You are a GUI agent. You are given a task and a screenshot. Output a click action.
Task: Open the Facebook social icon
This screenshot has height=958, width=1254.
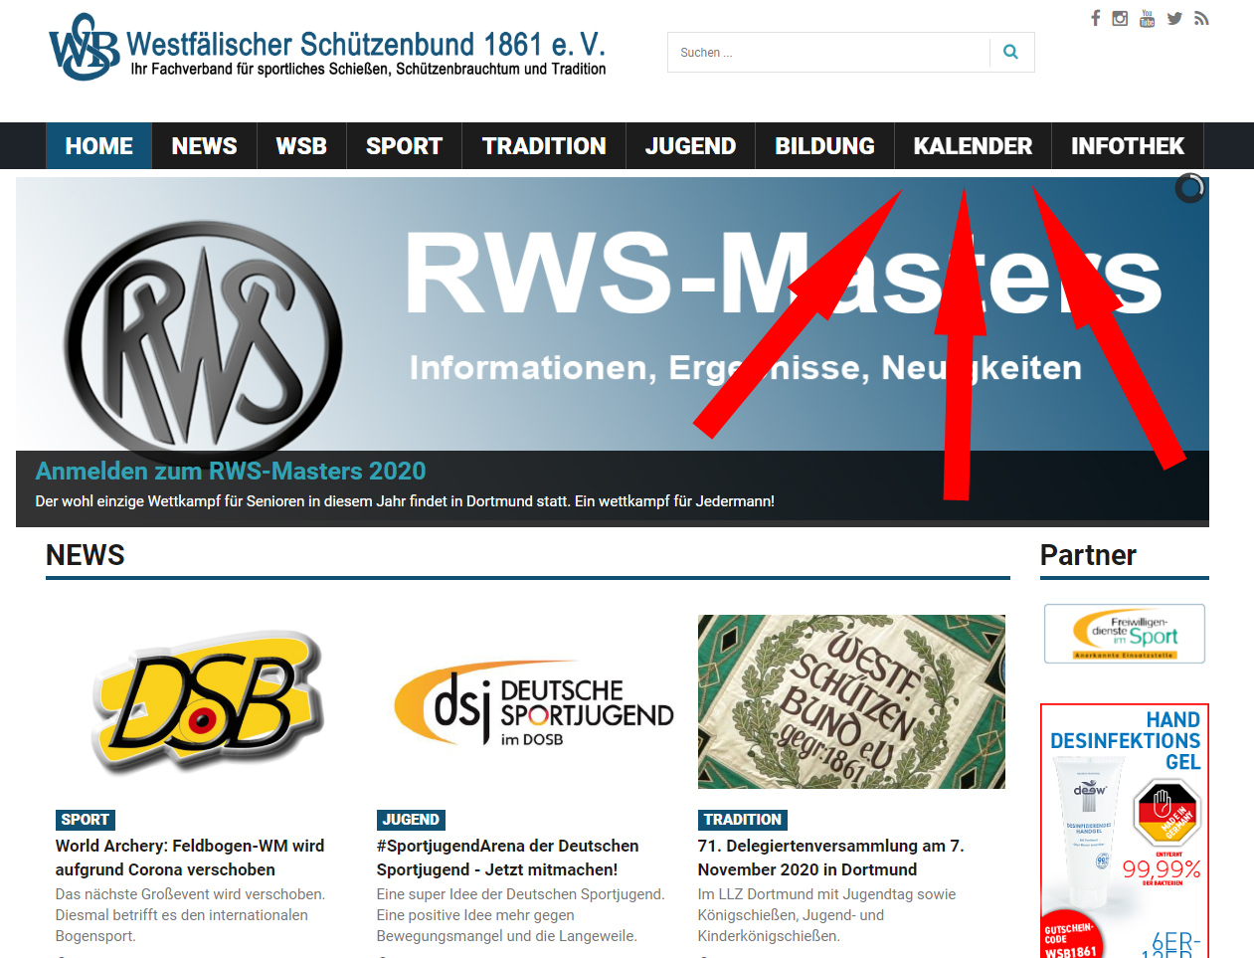tap(1095, 18)
